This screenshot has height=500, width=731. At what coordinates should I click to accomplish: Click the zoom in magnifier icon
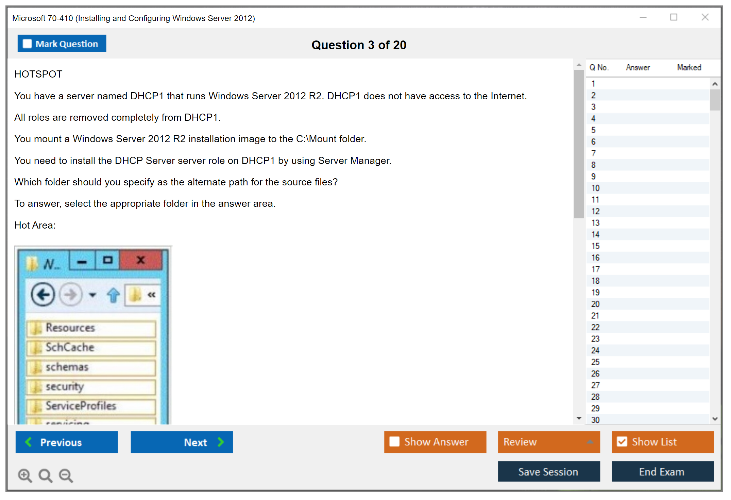[x=24, y=475]
